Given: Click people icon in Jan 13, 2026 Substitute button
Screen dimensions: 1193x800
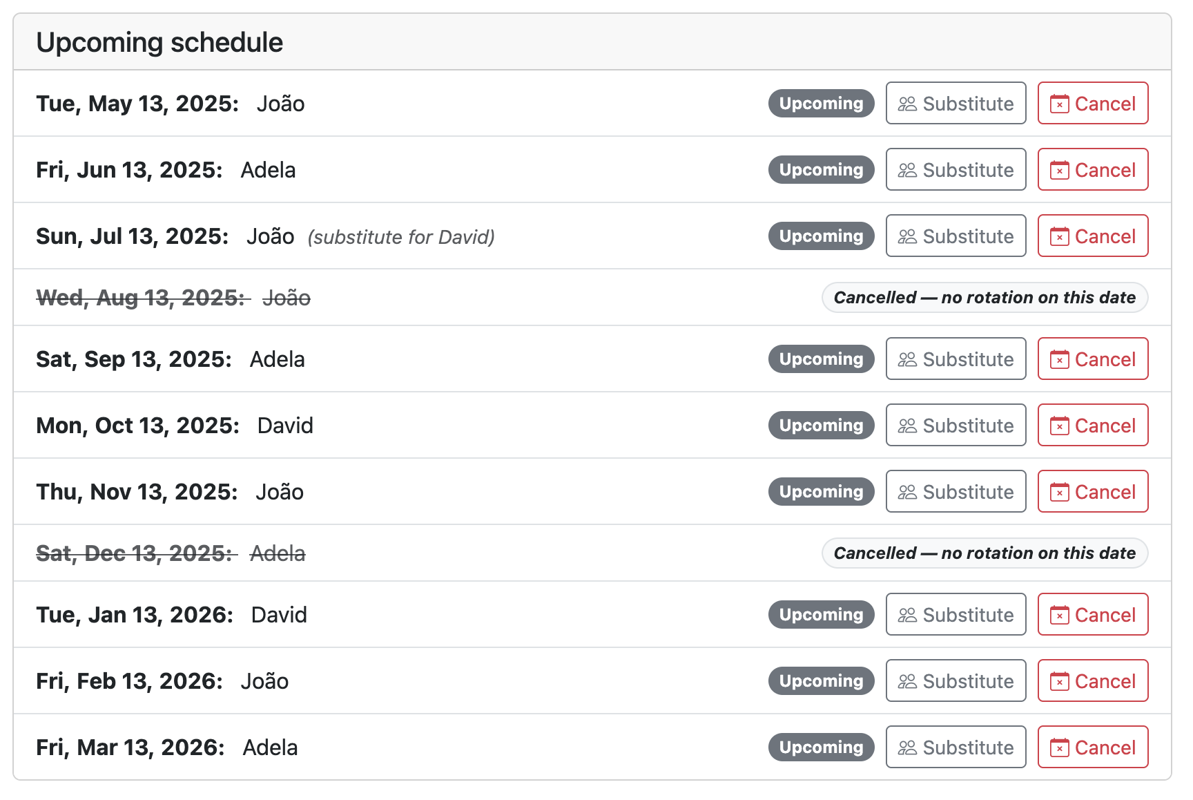Looking at the screenshot, I should click(x=907, y=615).
